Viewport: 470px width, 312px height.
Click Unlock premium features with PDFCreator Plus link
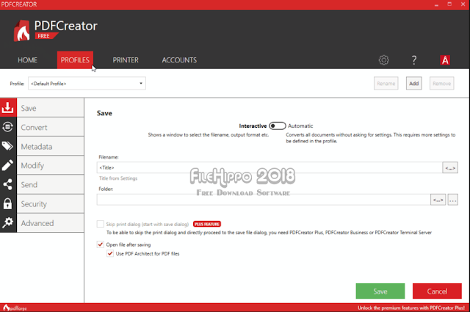click(x=411, y=308)
